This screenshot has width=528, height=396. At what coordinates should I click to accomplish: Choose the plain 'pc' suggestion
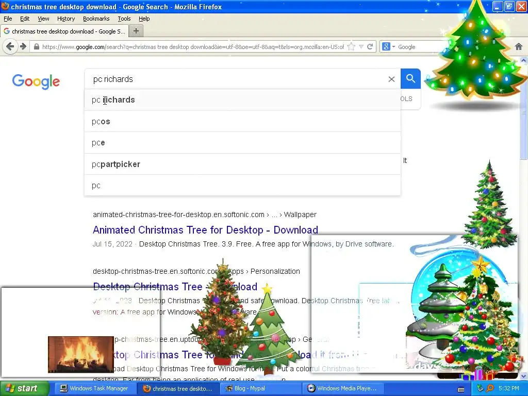[x=242, y=186]
